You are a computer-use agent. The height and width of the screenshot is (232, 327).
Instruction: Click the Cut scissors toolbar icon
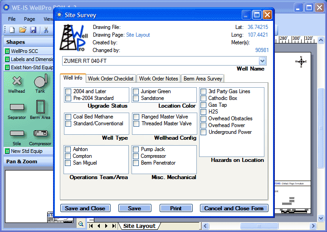click(x=46, y=30)
